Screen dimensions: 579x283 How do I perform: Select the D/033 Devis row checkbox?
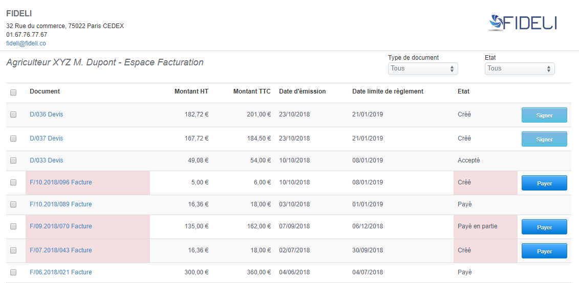13,161
